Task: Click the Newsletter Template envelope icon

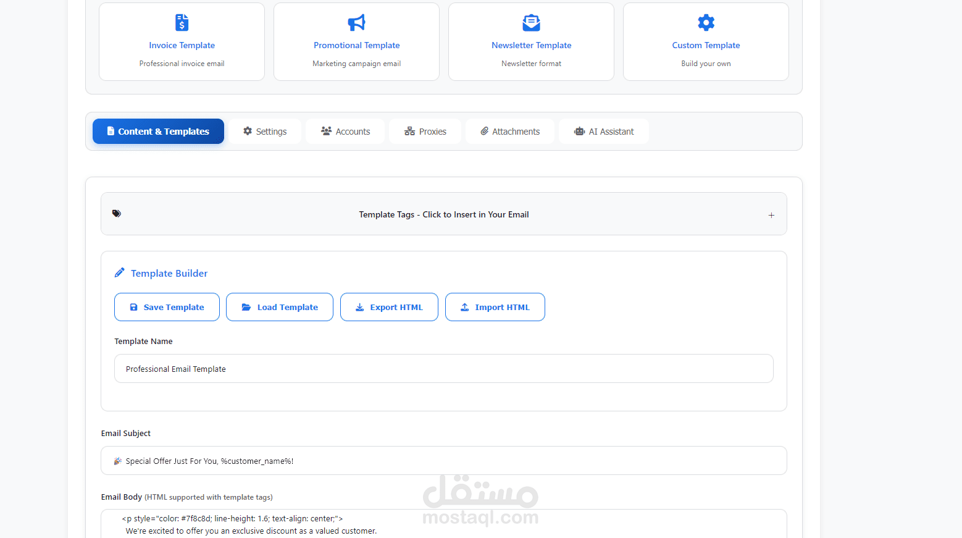Action: pos(531,22)
